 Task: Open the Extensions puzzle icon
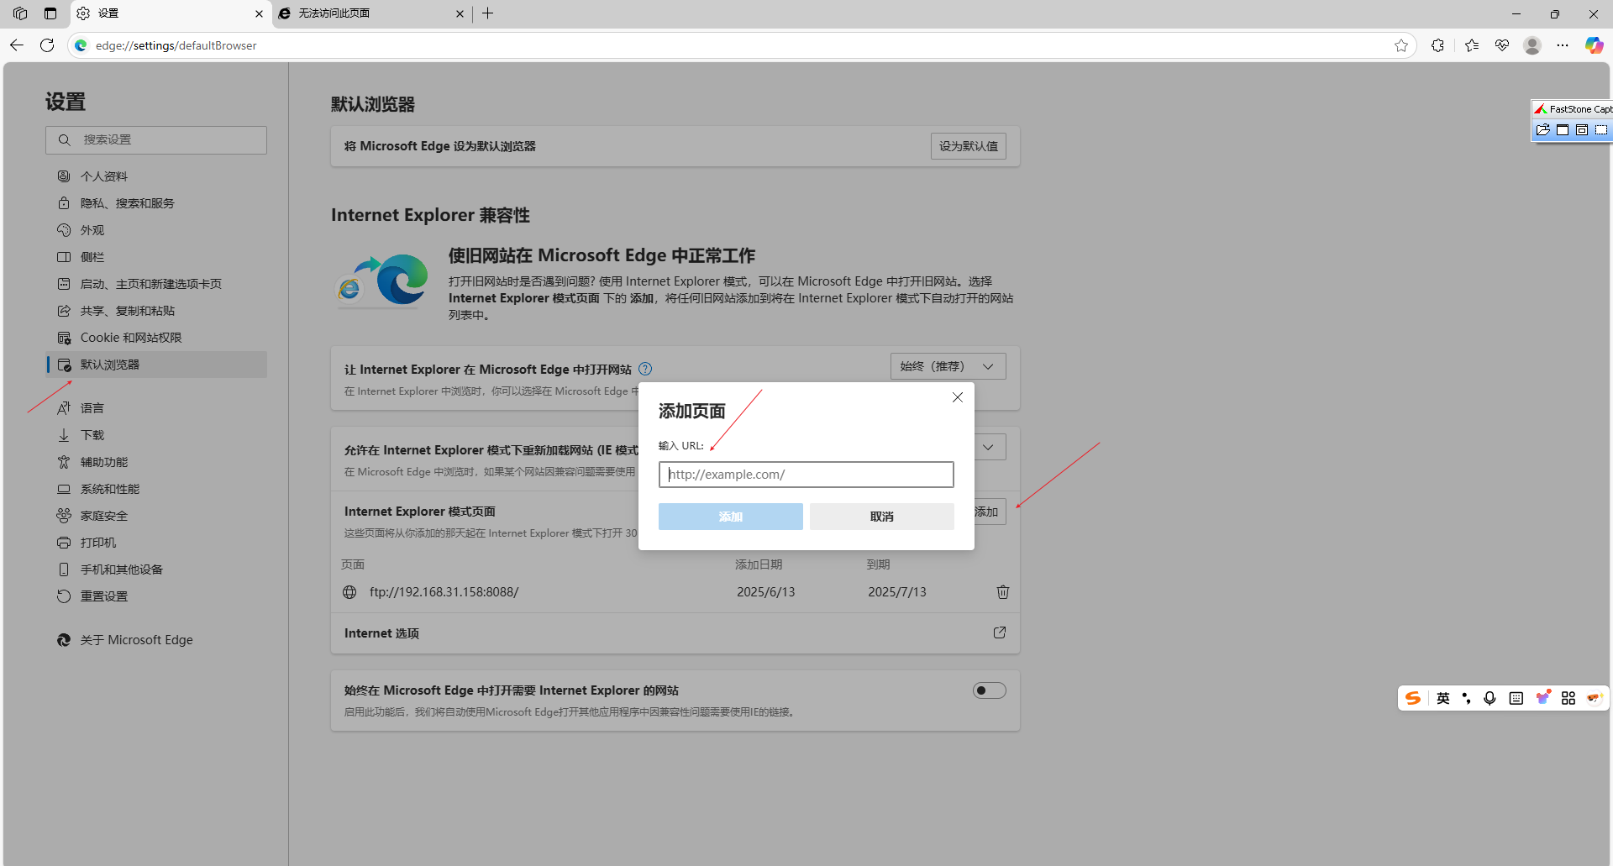pyautogui.click(x=1438, y=45)
